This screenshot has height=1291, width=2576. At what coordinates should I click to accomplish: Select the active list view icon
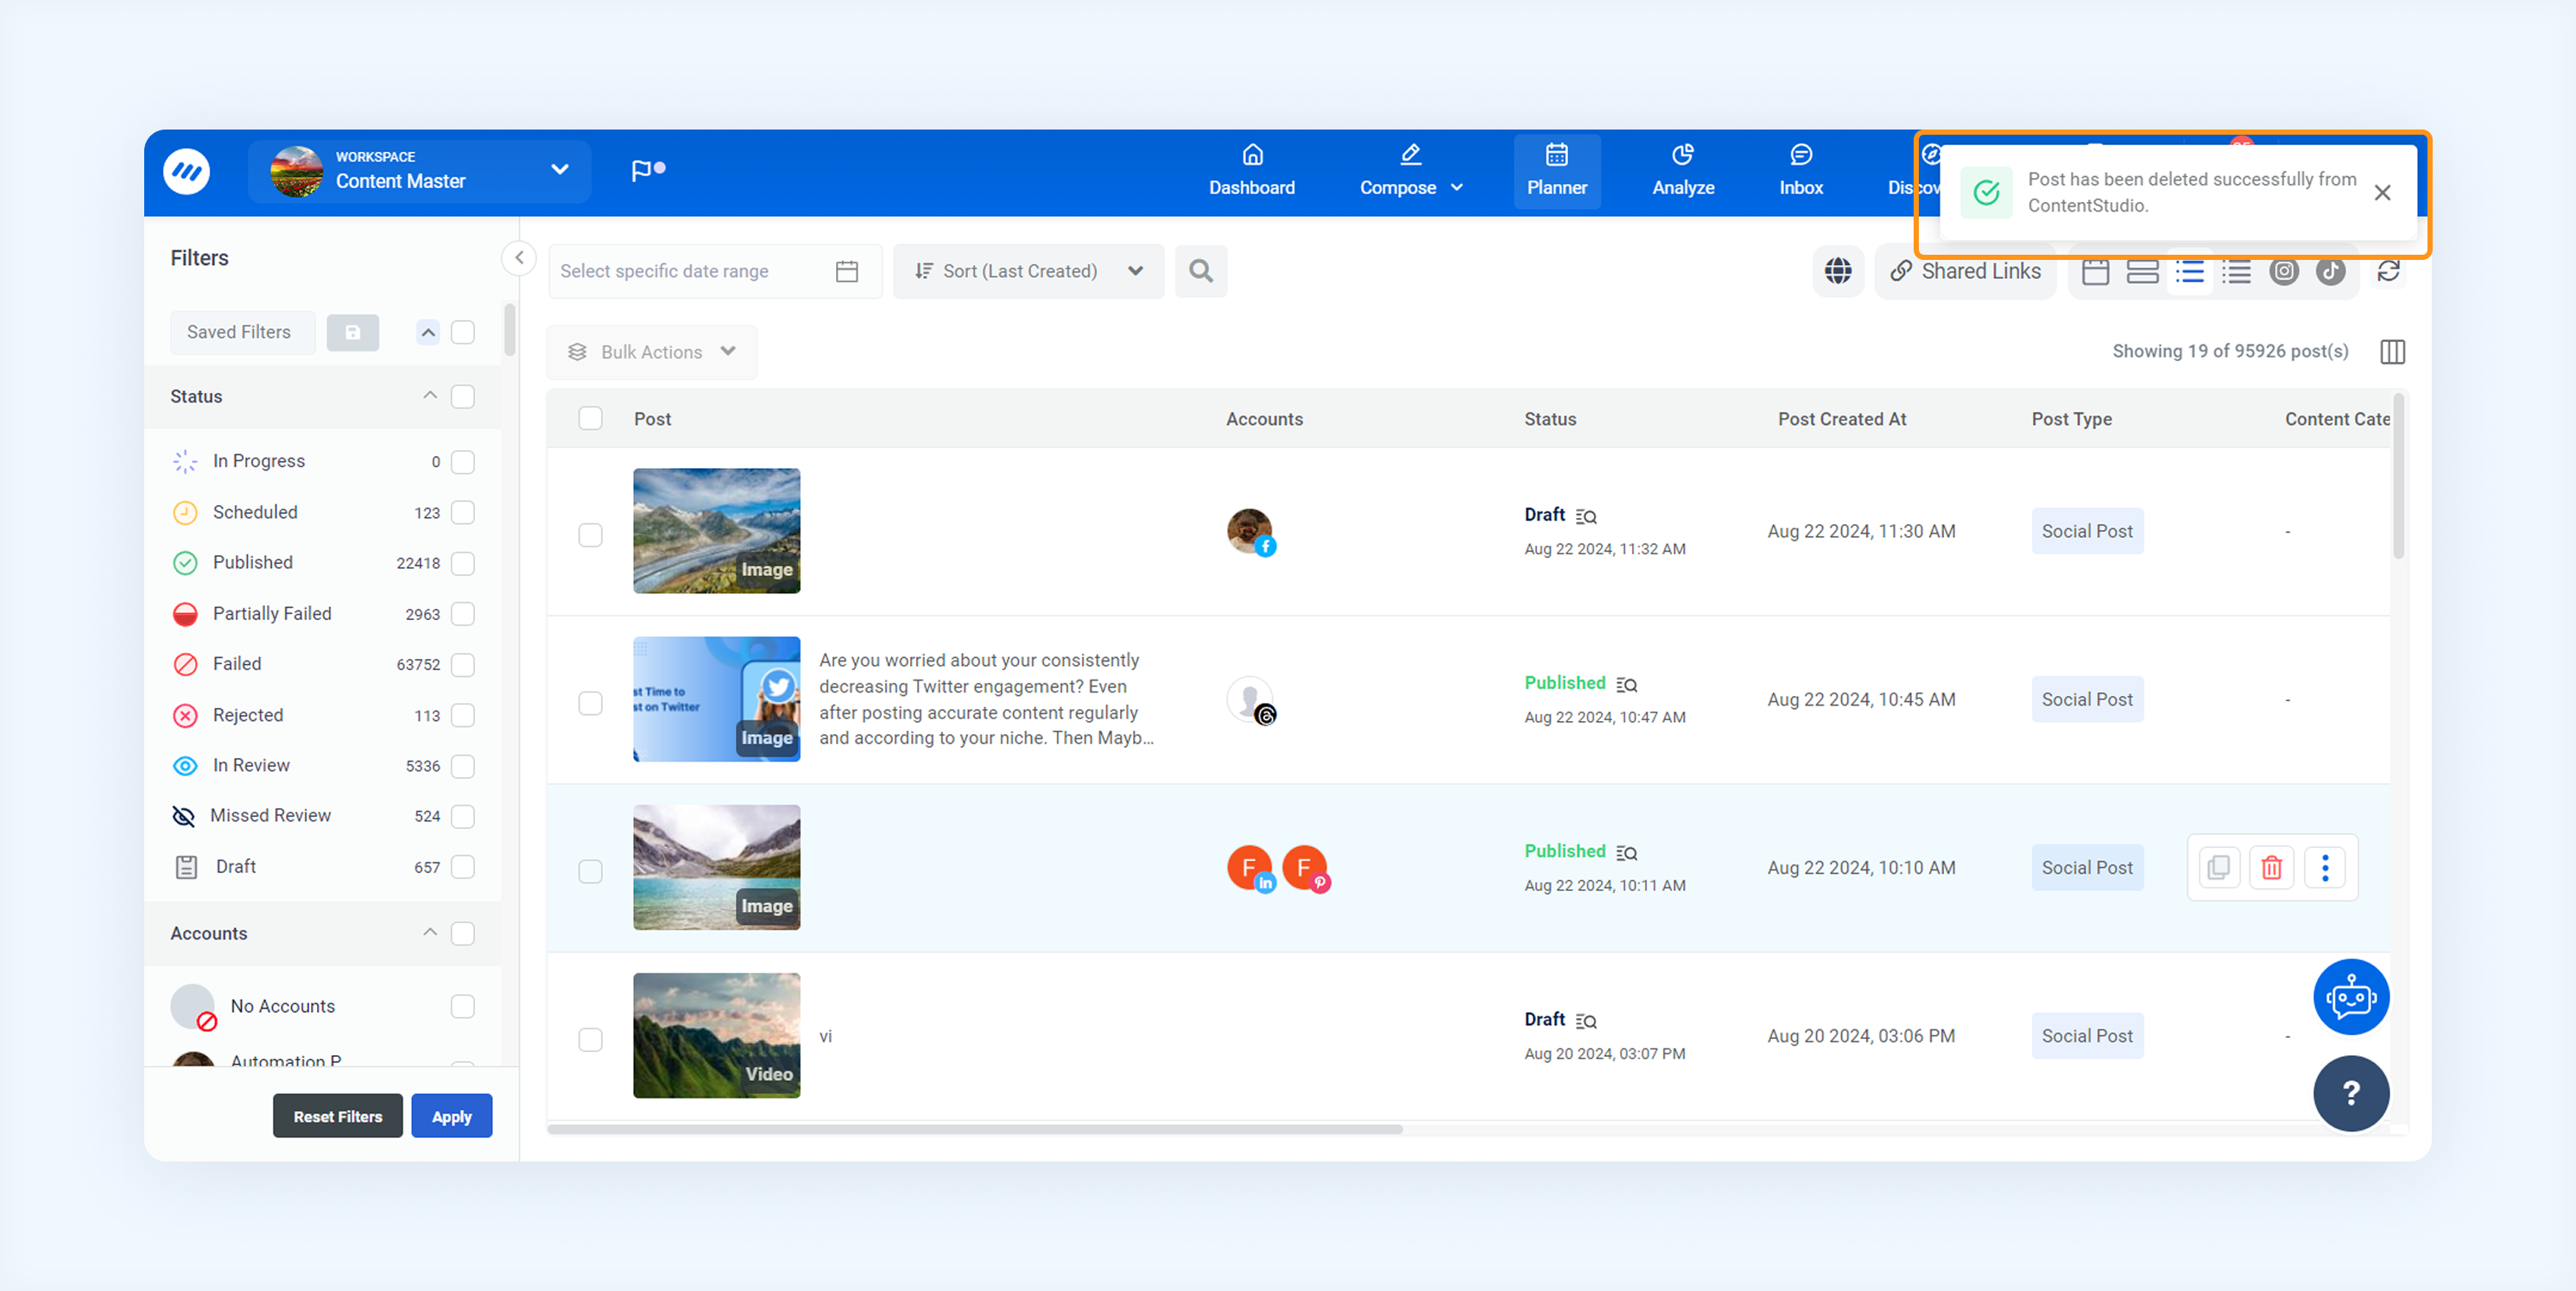(x=2189, y=271)
